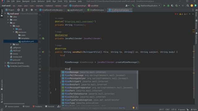Image resolution: width=198 pixels, height=111 pixels.
Task: Open Notifications tool window bell
Action: tap(196, 38)
